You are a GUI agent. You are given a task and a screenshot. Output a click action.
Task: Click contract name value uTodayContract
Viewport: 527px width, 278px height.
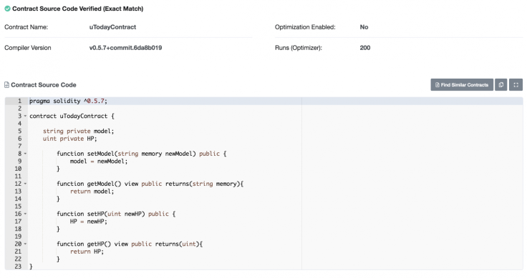click(112, 27)
